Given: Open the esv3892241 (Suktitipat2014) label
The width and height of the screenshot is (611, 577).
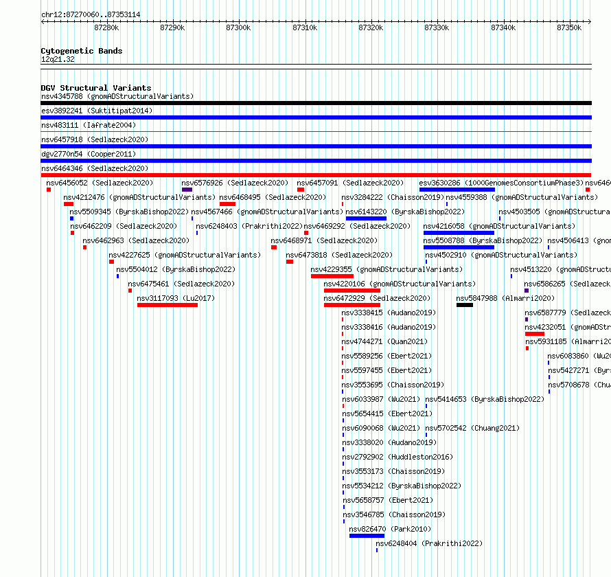Looking at the screenshot, I should (x=97, y=111).
